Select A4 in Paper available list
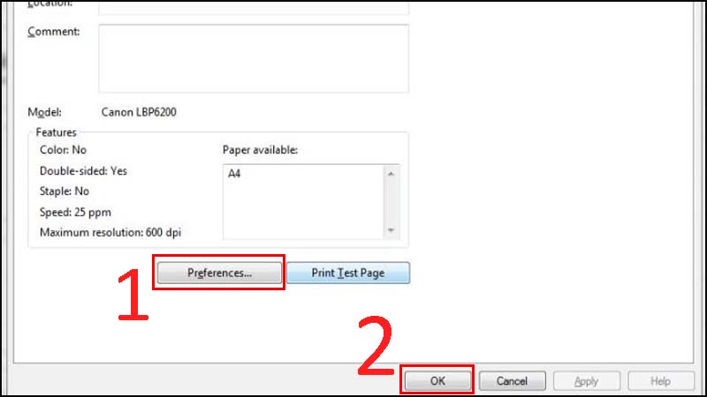This screenshot has width=707, height=397. 234,174
